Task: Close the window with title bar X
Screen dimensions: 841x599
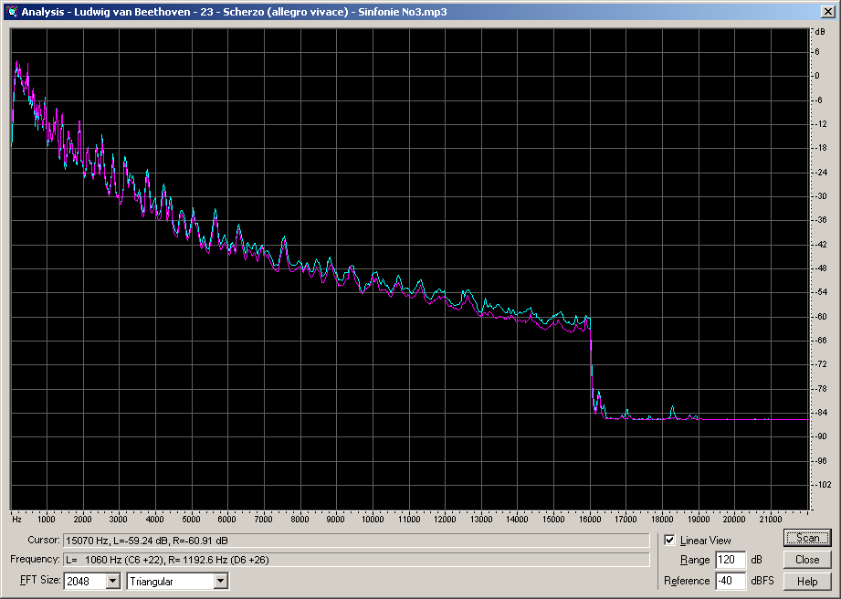Action: pyautogui.click(x=826, y=11)
